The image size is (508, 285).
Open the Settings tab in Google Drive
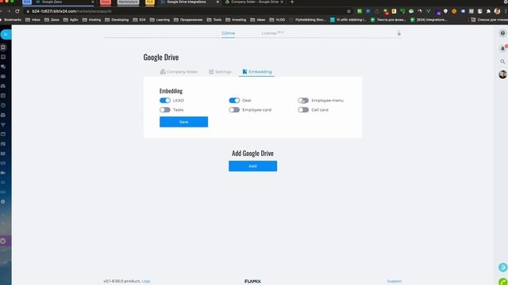coord(220,72)
